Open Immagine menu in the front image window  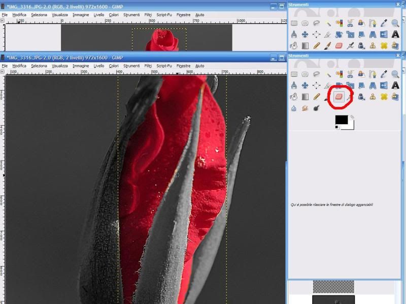click(81, 66)
